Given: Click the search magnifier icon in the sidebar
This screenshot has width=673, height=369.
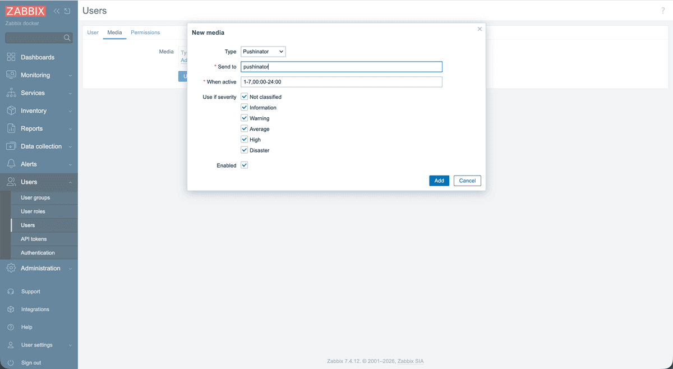Looking at the screenshot, I should pyautogui.click(x=67, y=38).
